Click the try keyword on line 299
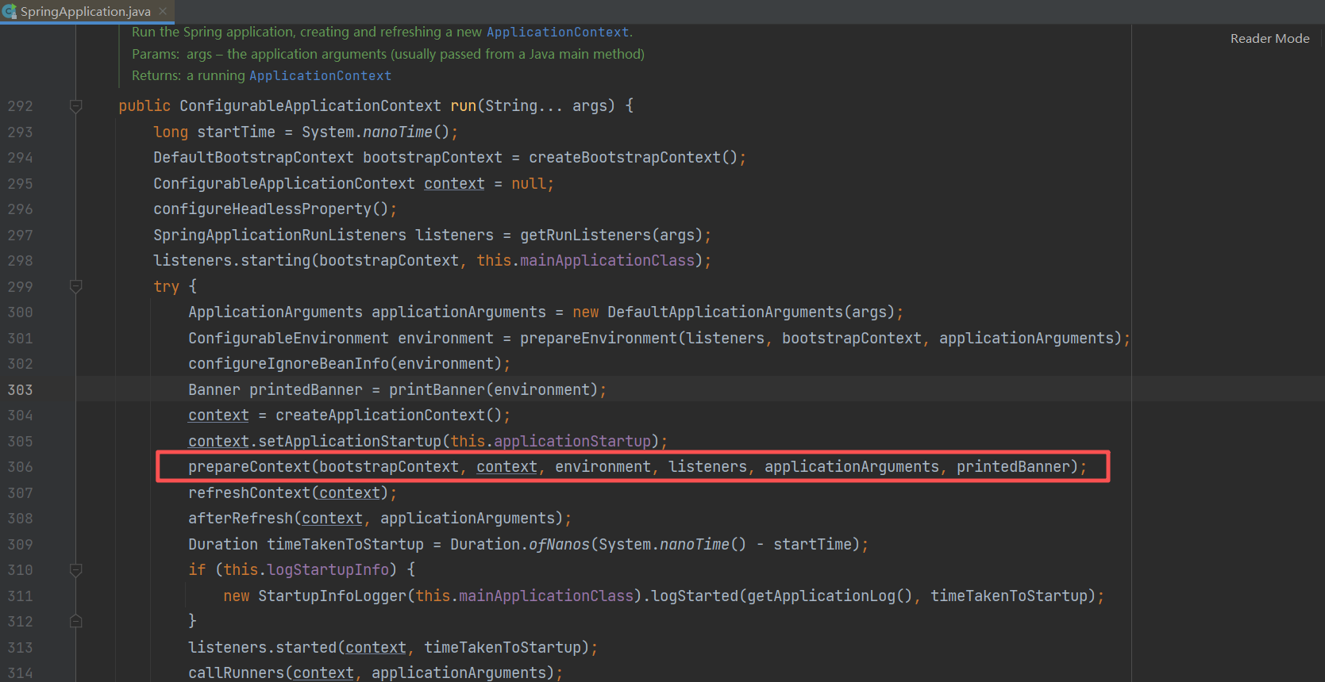The height and width of the screenshot is (682, 1325). [x=166, y=286]
